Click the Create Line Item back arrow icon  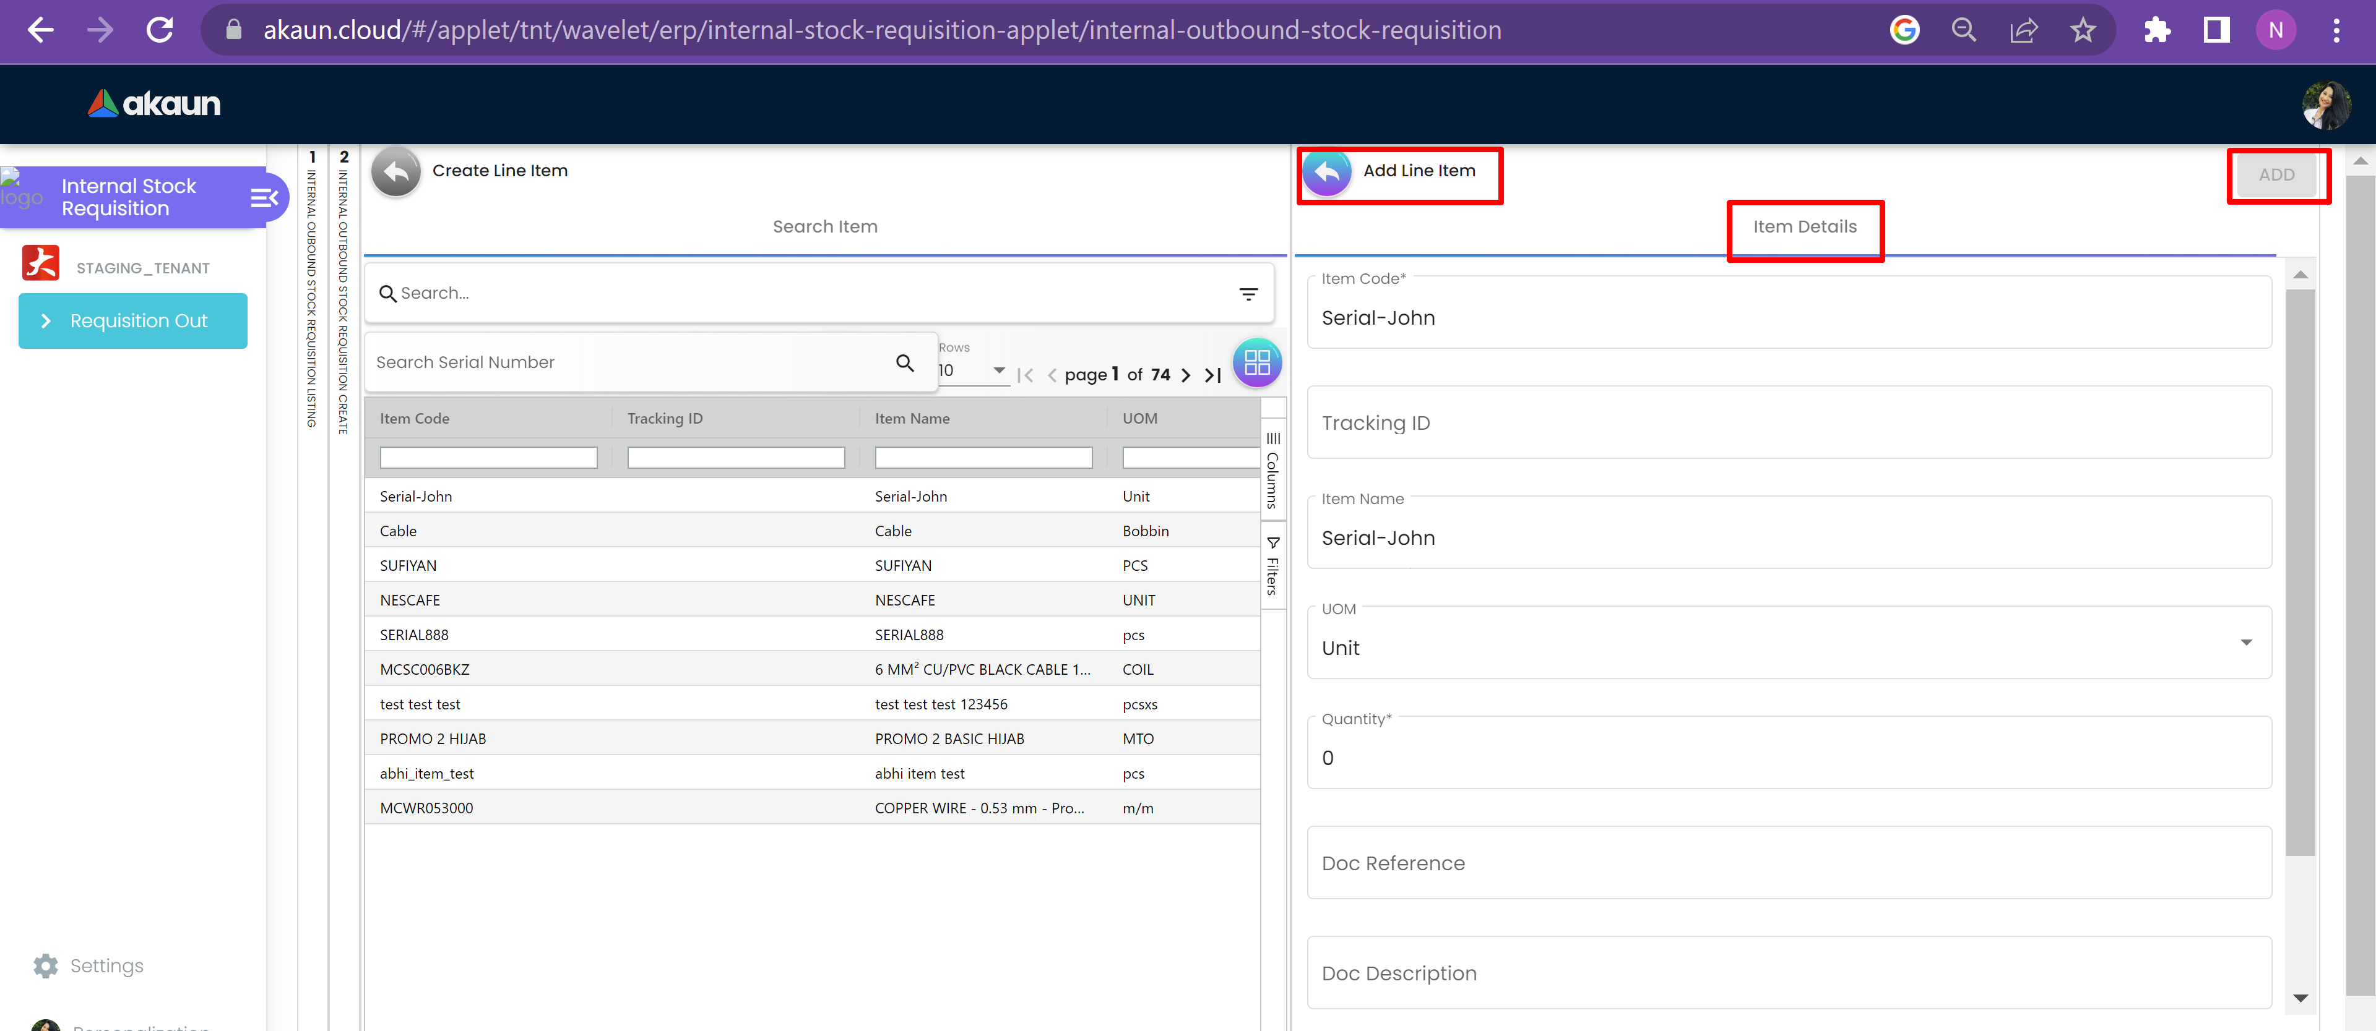tap(395, 173)
